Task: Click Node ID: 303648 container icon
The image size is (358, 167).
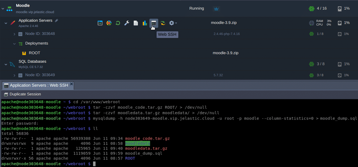Action: point(20,34)
